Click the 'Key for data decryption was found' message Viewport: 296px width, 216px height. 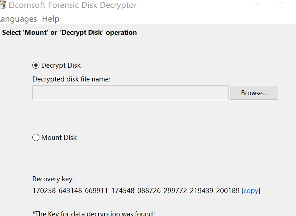pyautogui.click(x=94, y=213)
